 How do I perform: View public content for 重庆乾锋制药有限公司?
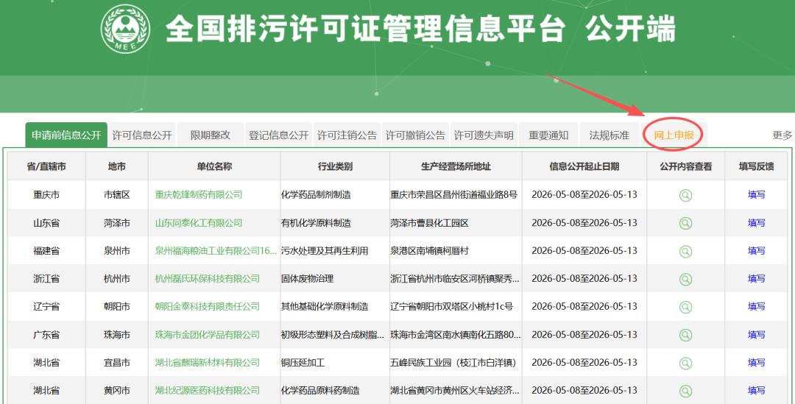pyautogui.click(x=685, y=195)
